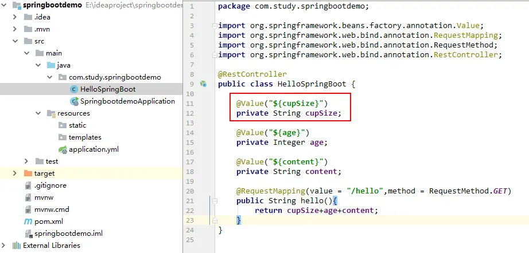The image size is (529, 253).
Task: Click the @RestController annotation on line 8
Action: click(x=252, y=74)
